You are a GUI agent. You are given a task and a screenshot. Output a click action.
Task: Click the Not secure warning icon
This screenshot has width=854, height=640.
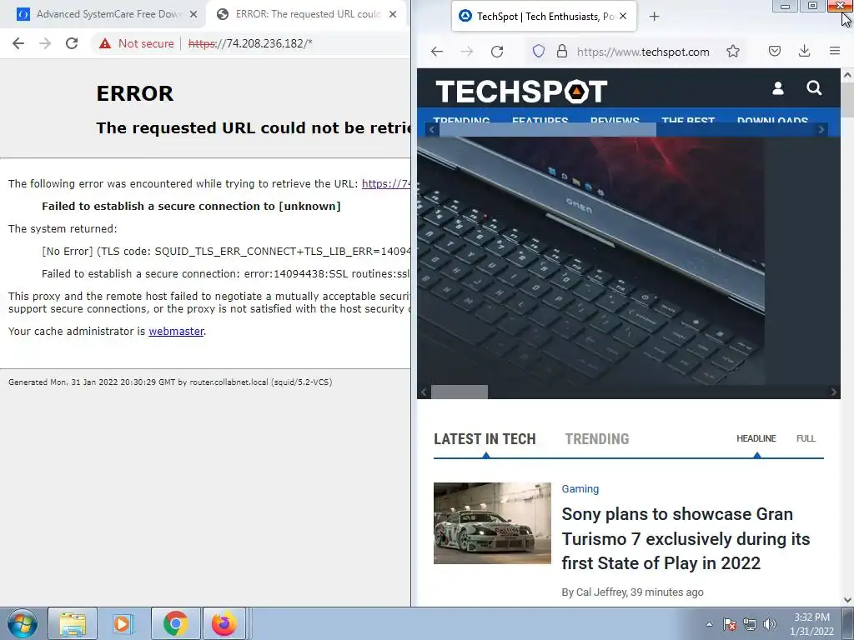click(x=105, y=43)
